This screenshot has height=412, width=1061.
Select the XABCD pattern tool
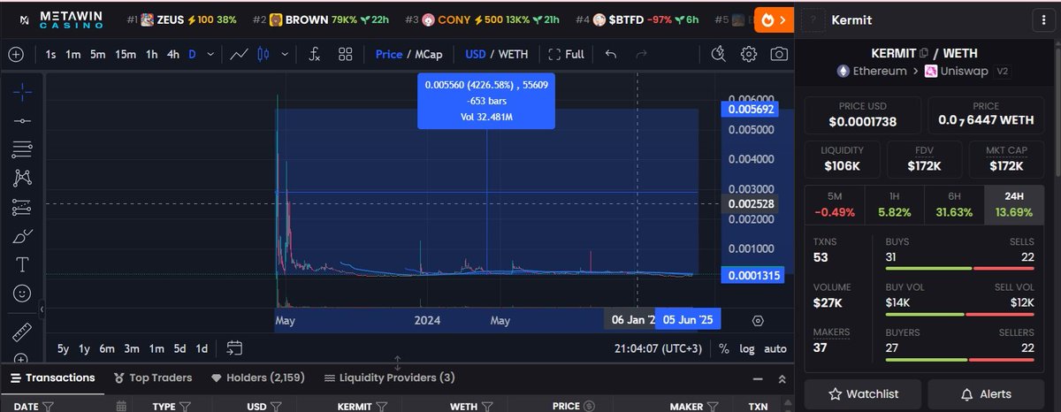pyautogui.click(x=23, y=178)
